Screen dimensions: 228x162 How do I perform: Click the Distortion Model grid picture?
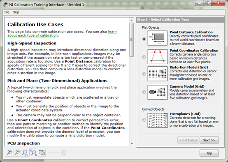[x=158, y=74]
